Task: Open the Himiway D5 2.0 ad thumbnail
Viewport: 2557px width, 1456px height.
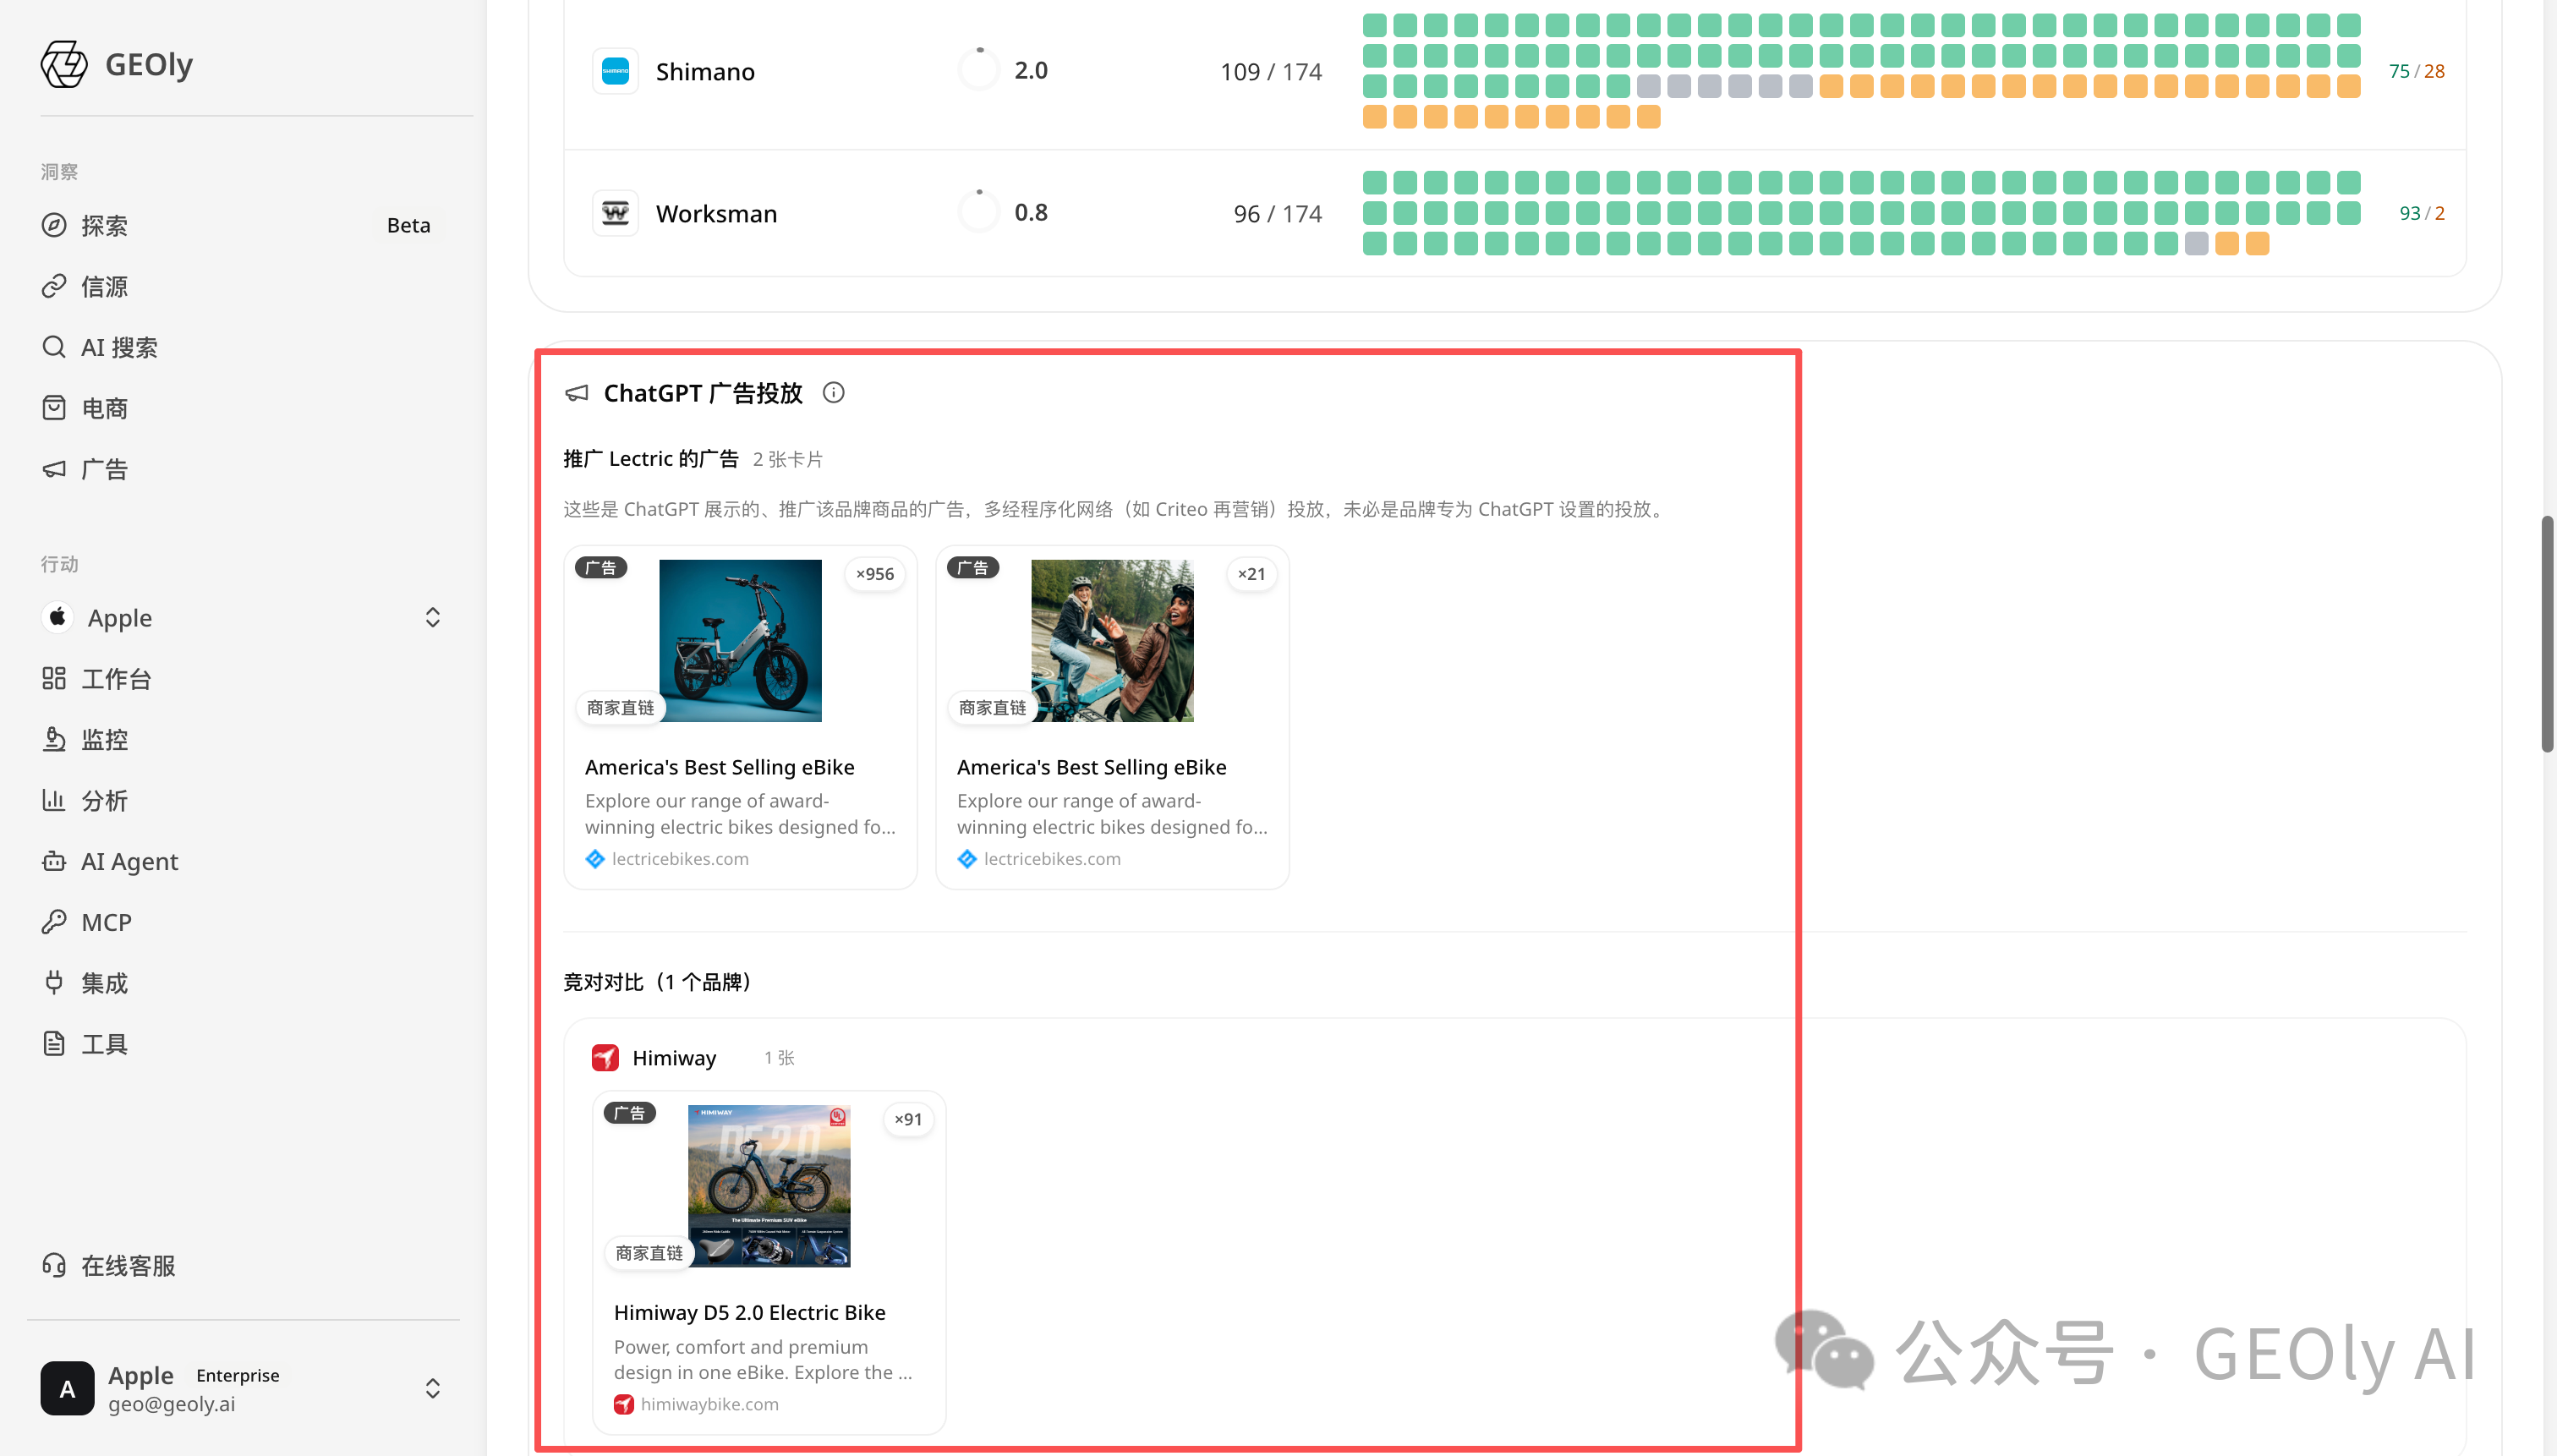Action: 769,1186
